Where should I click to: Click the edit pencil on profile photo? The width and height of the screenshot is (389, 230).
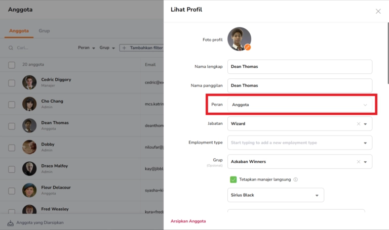pyautogui.click(x=248, y=47)
